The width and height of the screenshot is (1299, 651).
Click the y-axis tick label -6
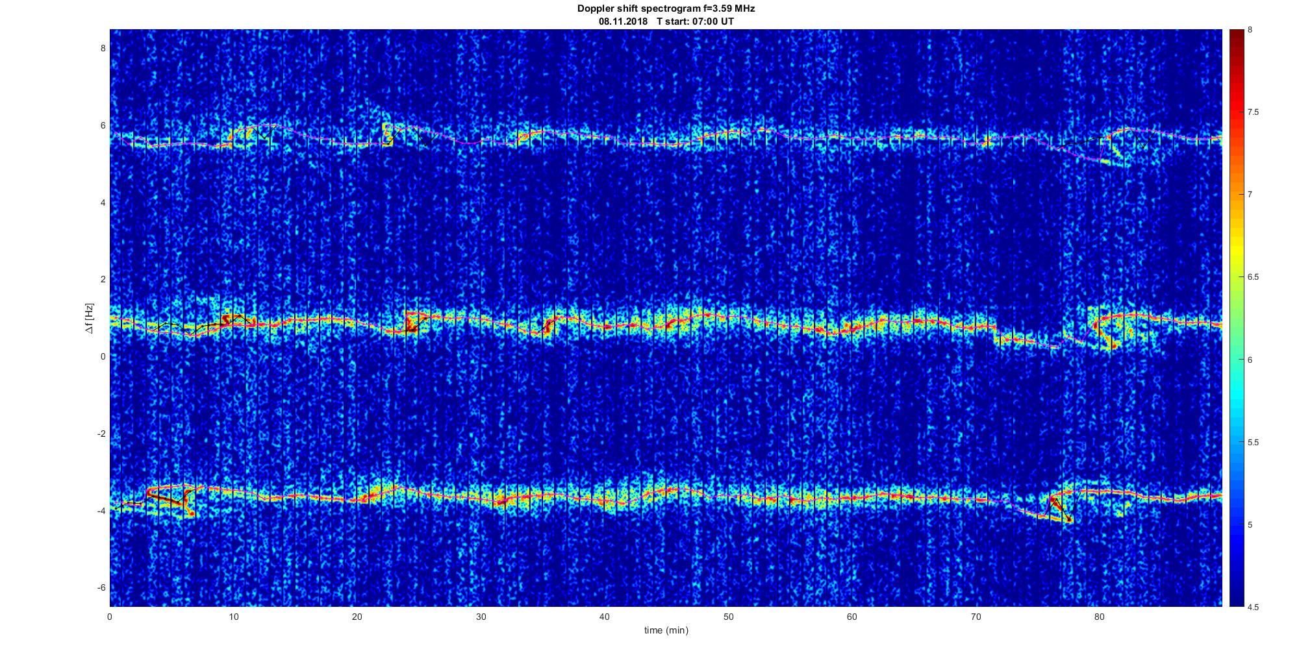[x=101, y=587]
